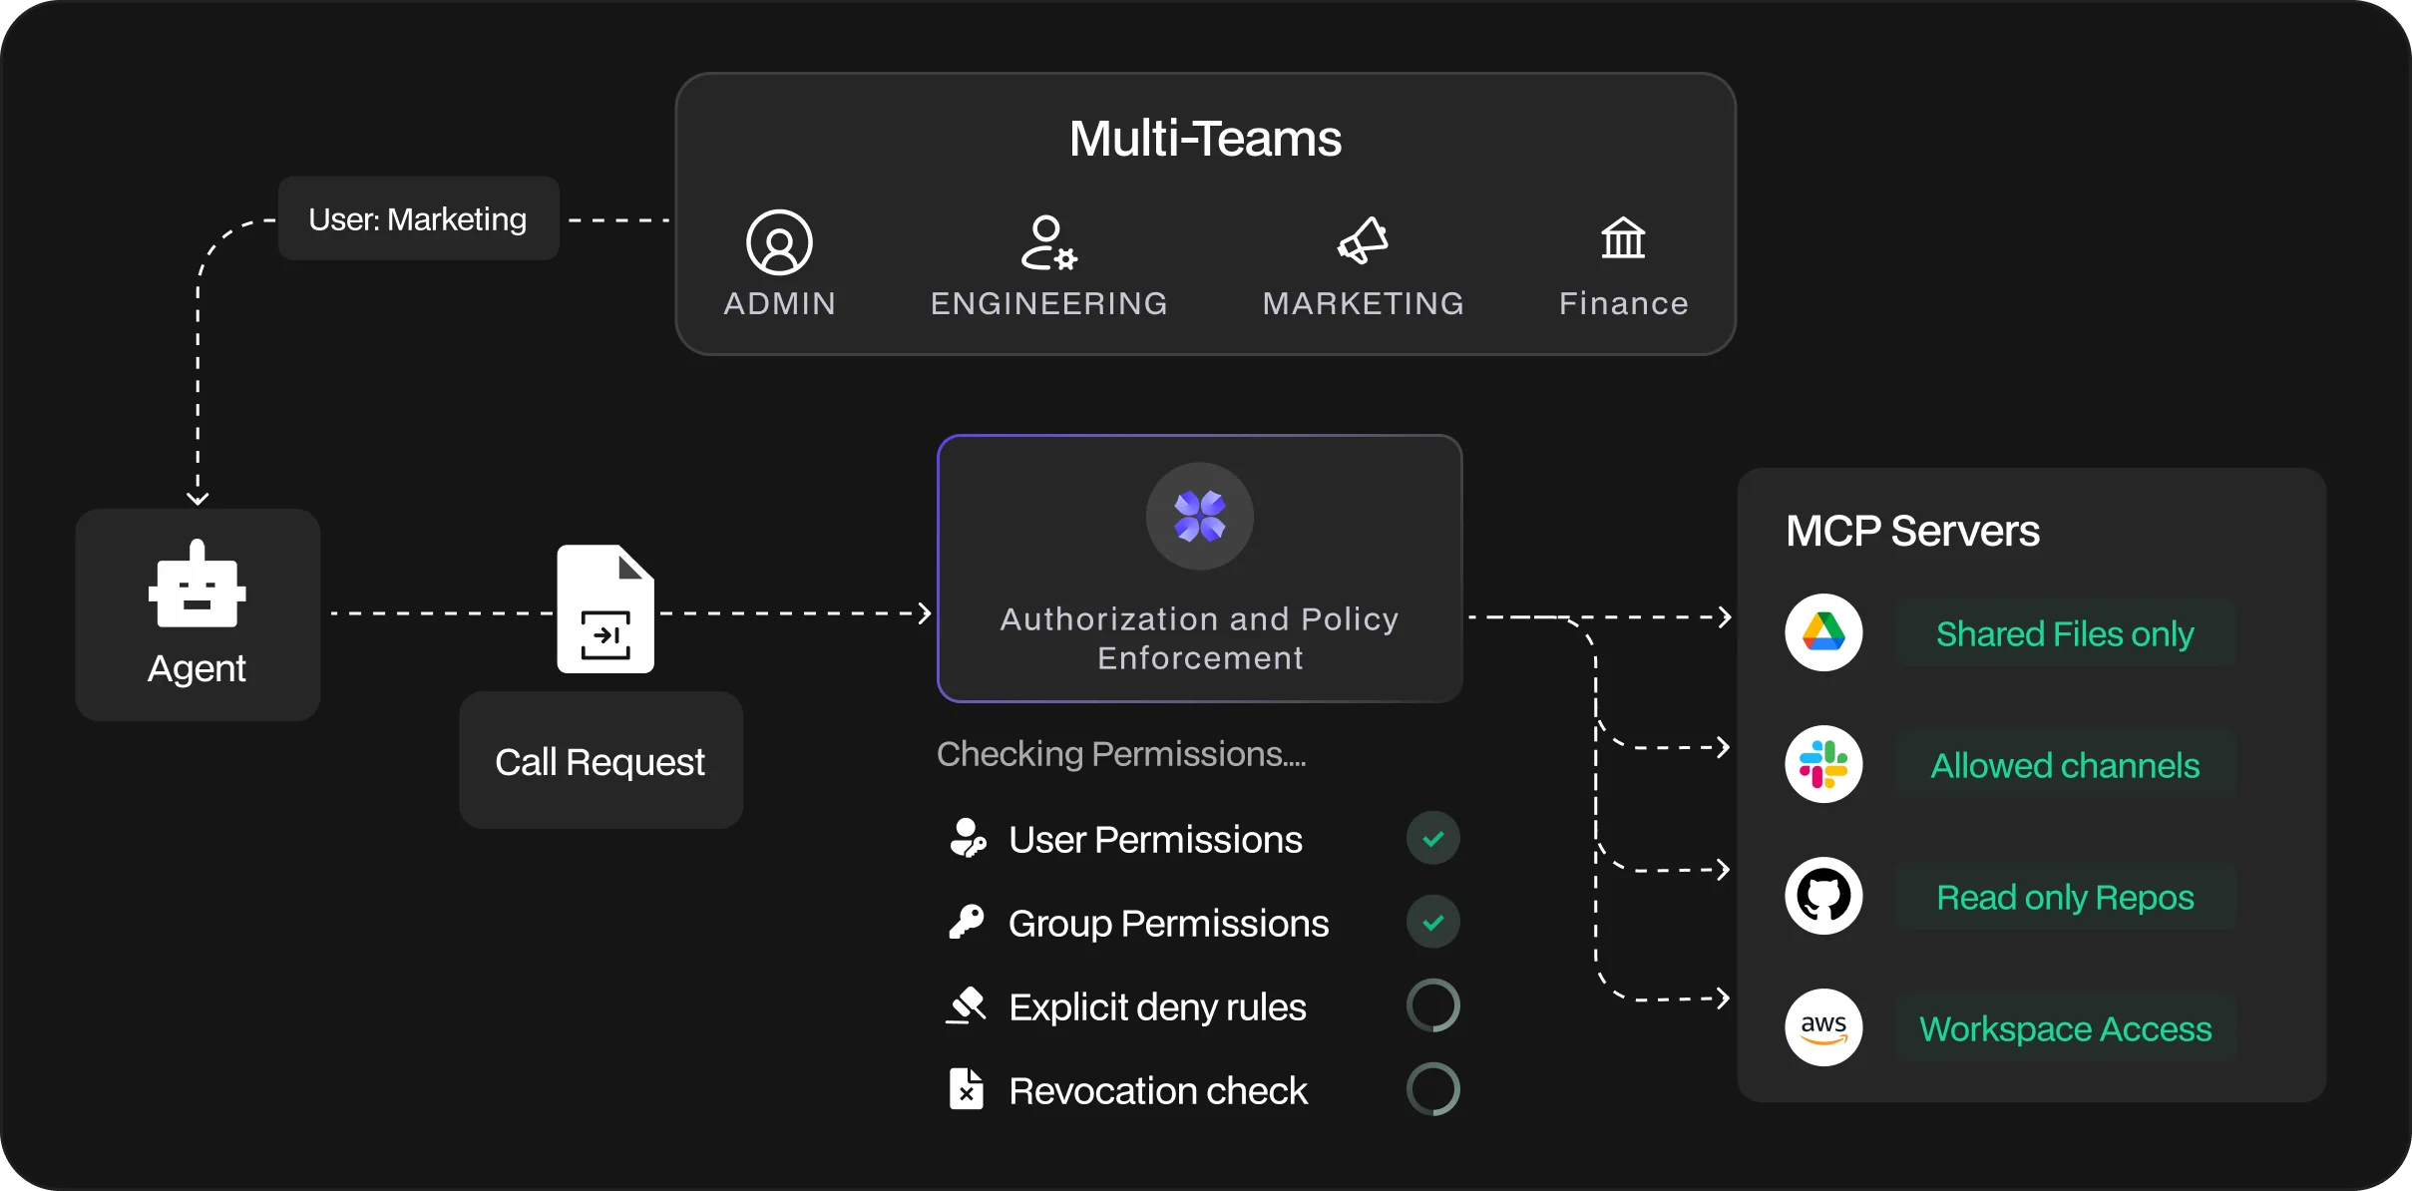Select the Finance bank building icon
The image size is (2412, 1191).
pos(1623,238)
